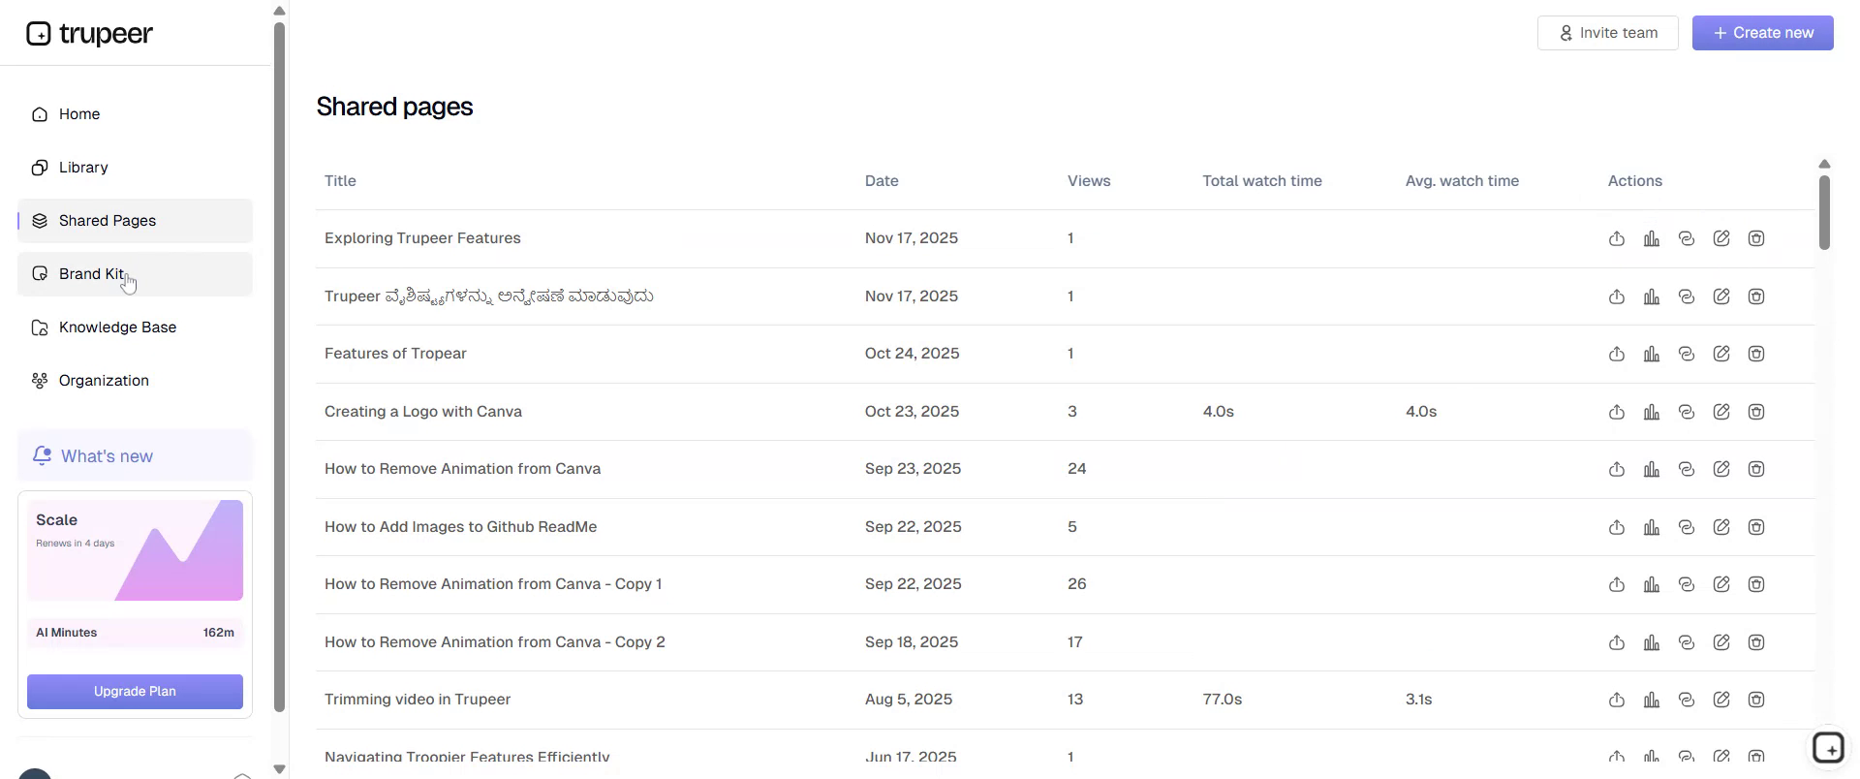
Task: Expand the account menu chevron at sidebar bottom
Action: click(x=242, y=775)
